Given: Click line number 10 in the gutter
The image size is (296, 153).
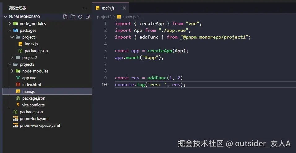Looking at the screenshot, I should (x=104, y=85).
